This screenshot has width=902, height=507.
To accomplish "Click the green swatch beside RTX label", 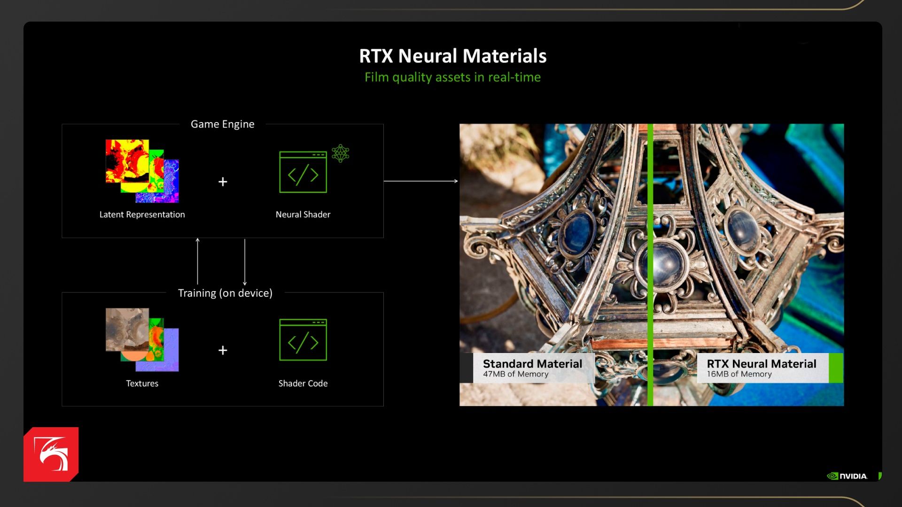I will pos(836,368).
